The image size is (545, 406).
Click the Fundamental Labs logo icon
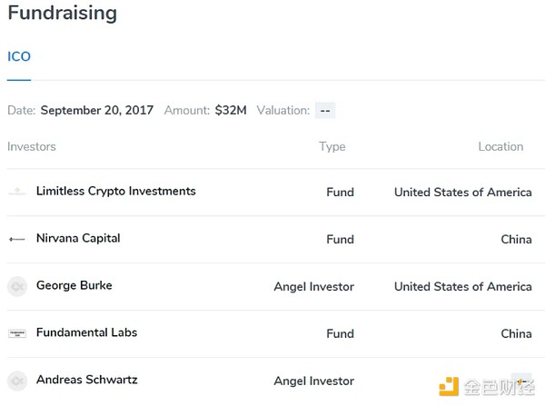16,333
